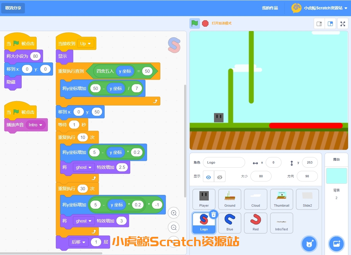Hide the sprite using crossed-eye button
The height and width of the screenshot is (255, 351).
click(220, 177)
